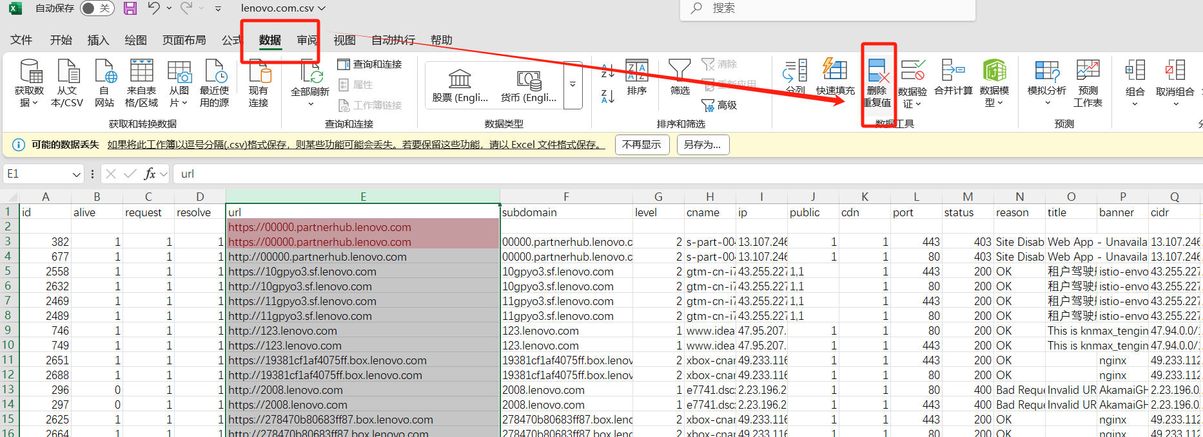Switch to the 插入 ribbon tab

pyautogui.click(x=98, y=40)
